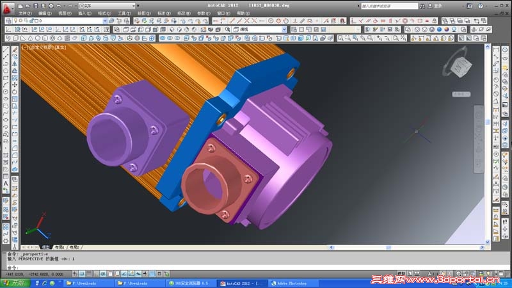512x288 pixels.
Task: Open the 文件 (File) menu
Action: (x=25, y=13)
